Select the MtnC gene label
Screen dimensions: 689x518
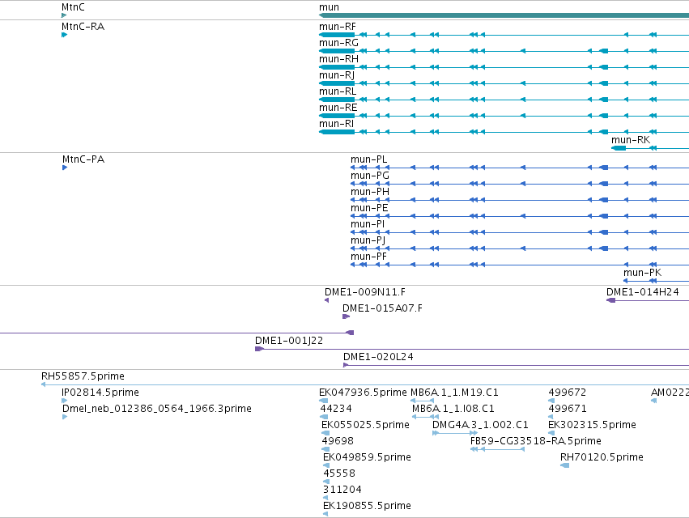pyautogui.click(x=73, y=7)
